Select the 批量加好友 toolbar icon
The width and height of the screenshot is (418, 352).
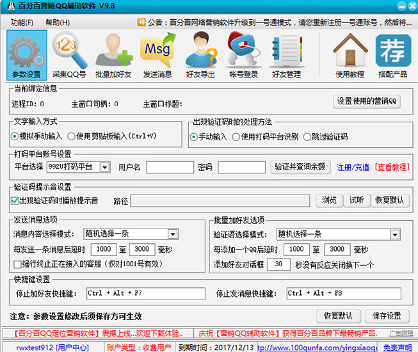113,55
